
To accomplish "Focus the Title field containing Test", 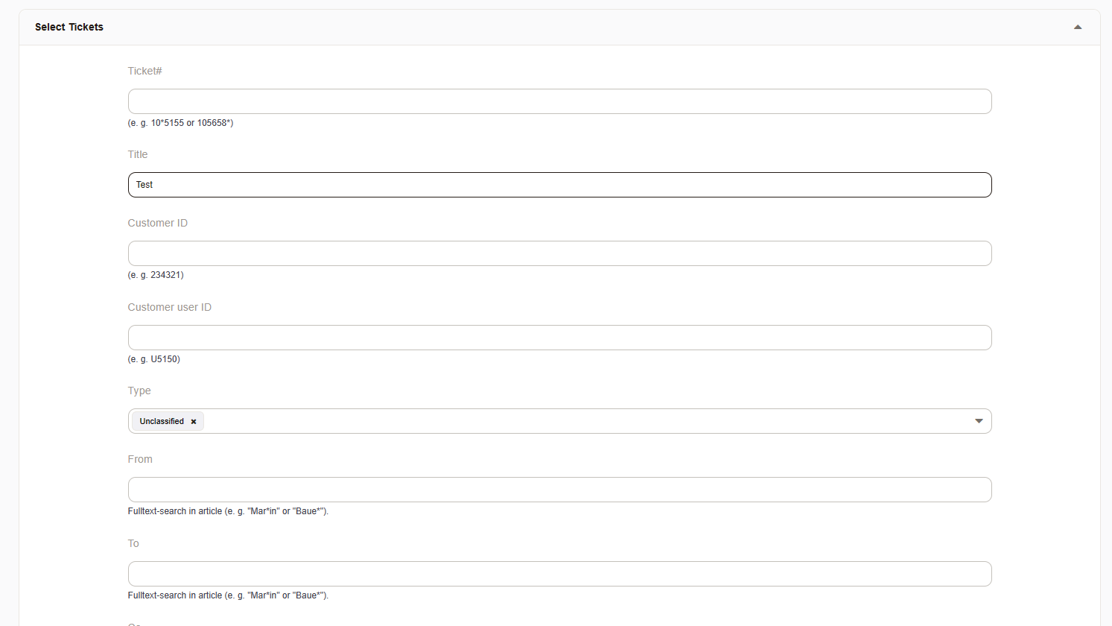I will coord(559,185).
